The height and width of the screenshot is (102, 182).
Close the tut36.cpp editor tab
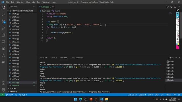[x=53, y=7]
